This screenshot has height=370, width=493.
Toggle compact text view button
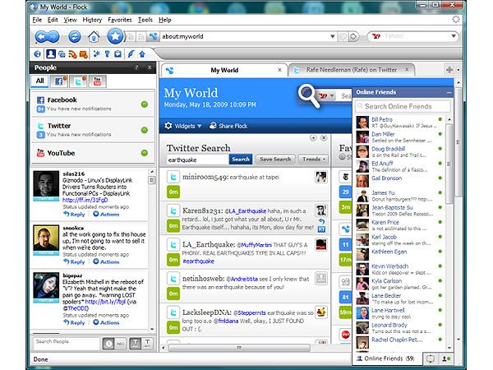coord(147,343)
